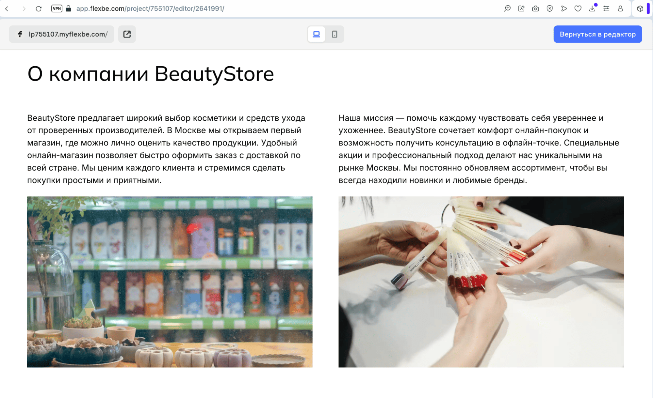
Task: Click the cube extensions icon
Action: (640, 8)
